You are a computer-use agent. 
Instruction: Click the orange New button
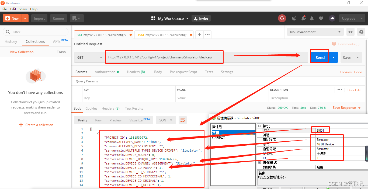coord(12,18)
